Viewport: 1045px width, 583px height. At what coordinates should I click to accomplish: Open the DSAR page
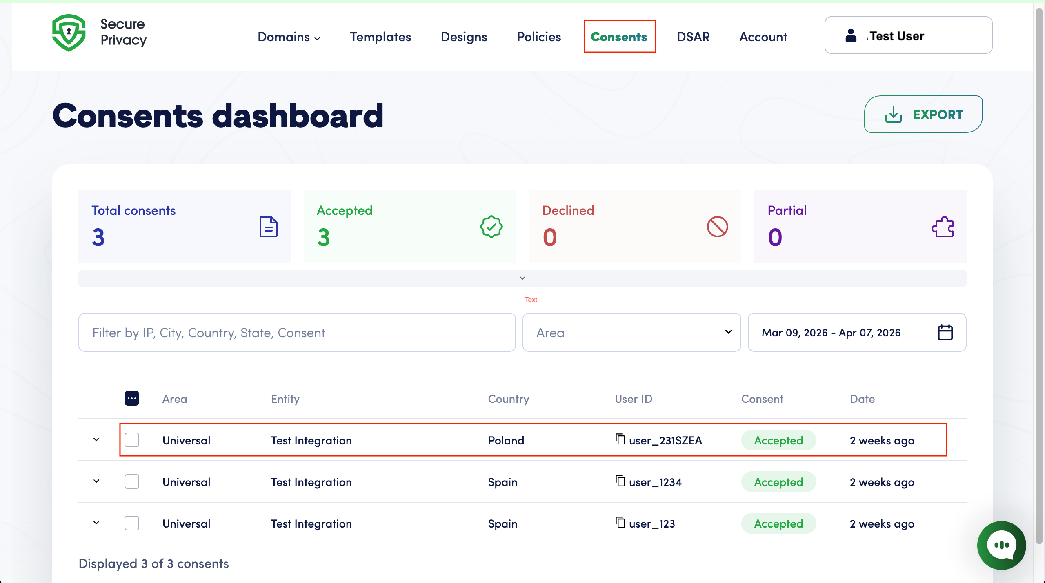click(x=693, y=37)
